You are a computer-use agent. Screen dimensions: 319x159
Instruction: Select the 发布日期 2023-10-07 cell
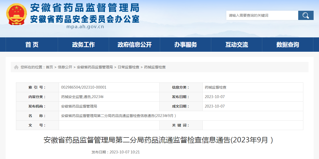pos(215,97)
